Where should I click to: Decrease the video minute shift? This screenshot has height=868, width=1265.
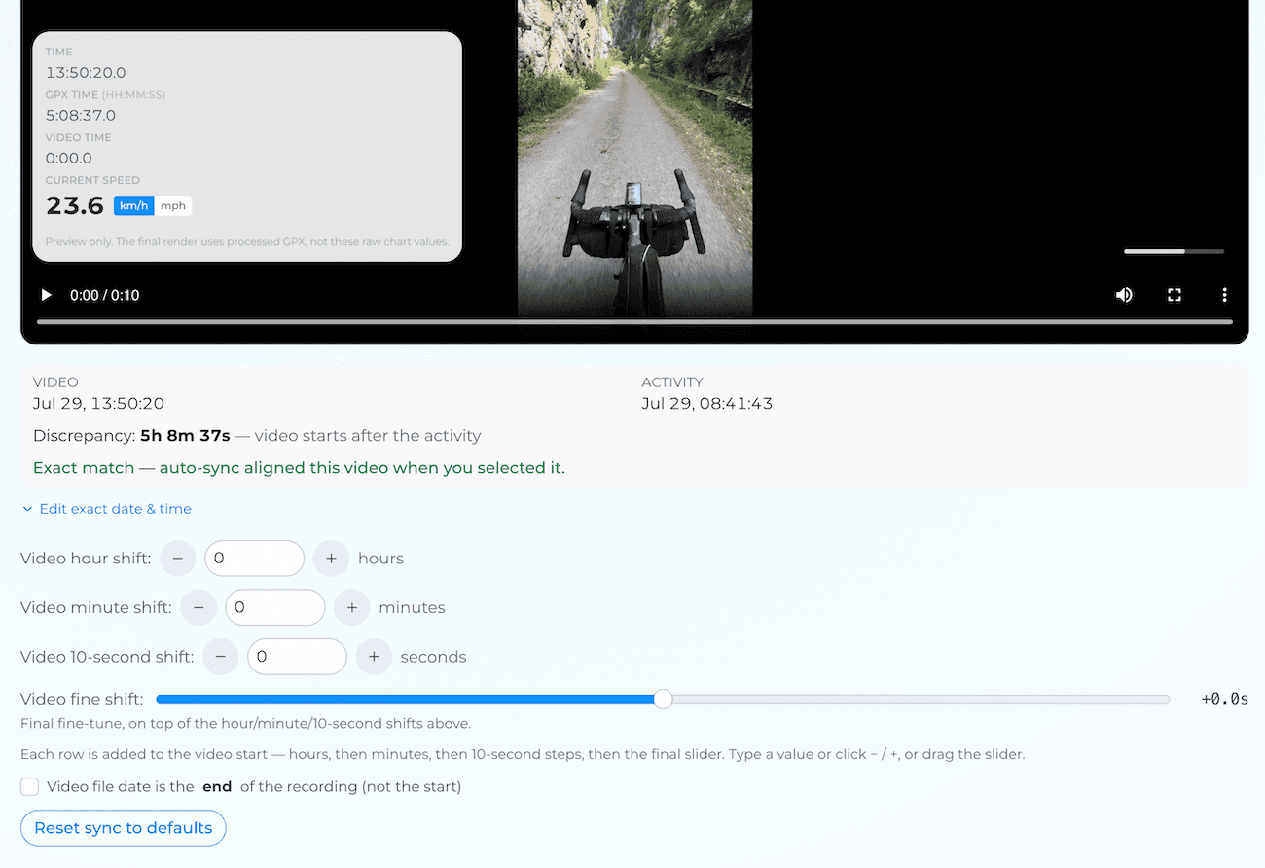pos(199,607)
